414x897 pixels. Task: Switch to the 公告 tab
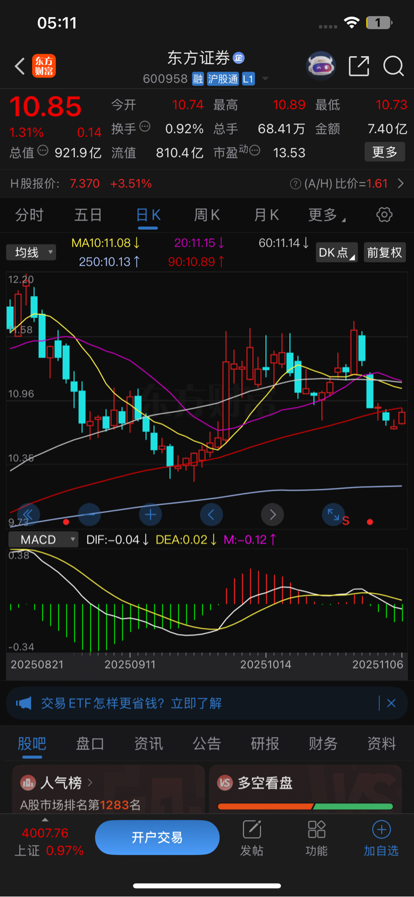(207, 744)
